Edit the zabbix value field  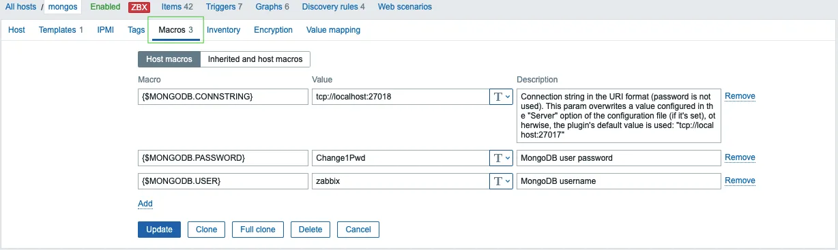pos(401,181)
